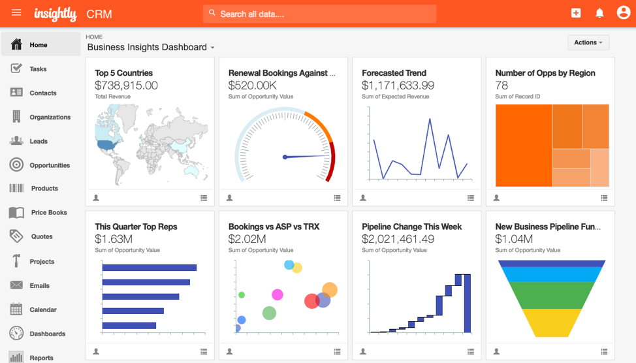
Task: Click the large orange treemap block
Action: tap(524, 146)
